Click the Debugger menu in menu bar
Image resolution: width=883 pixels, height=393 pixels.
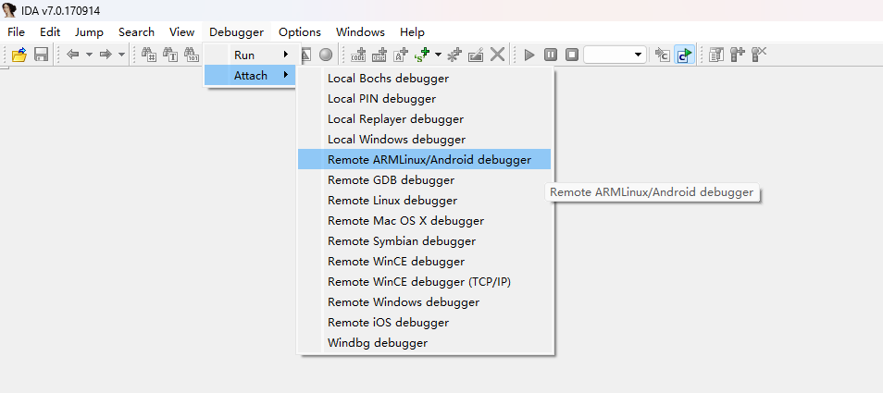coord(237,32)
